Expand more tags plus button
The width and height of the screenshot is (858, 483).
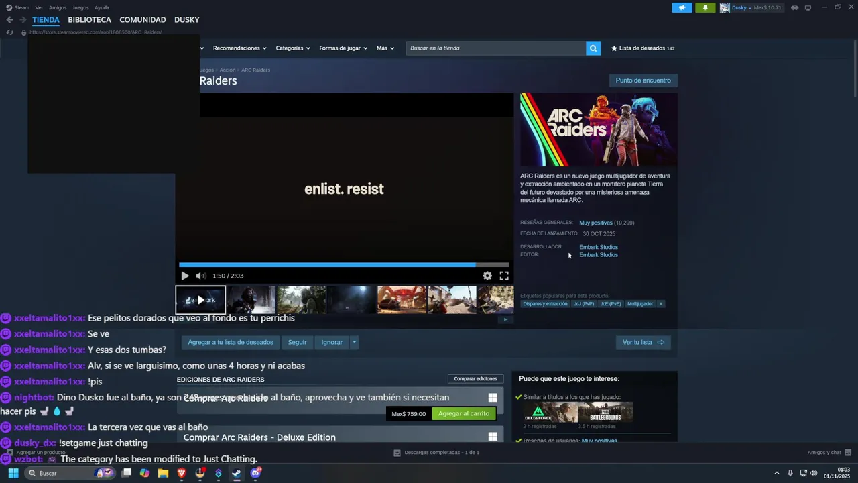[660, 304]
